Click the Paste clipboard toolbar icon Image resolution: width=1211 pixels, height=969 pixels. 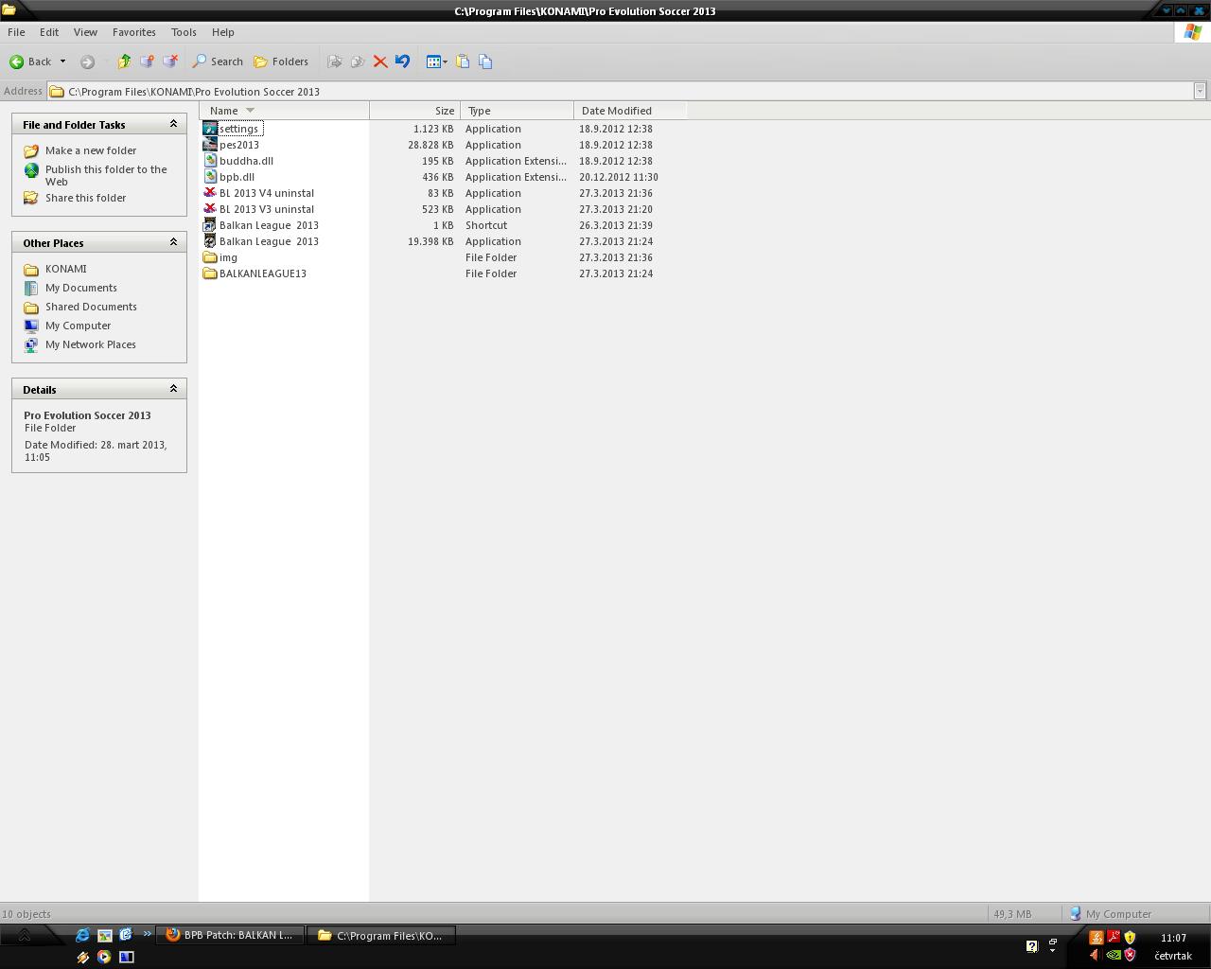pos(463,62)
